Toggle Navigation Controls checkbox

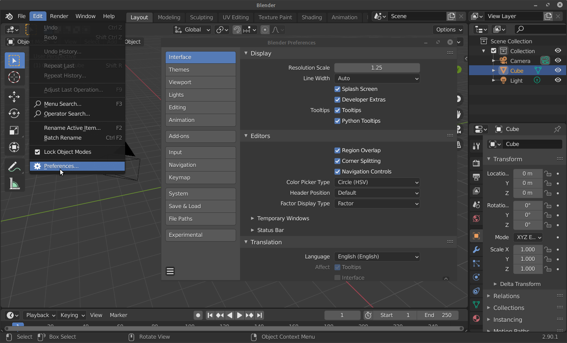[337, 171]
